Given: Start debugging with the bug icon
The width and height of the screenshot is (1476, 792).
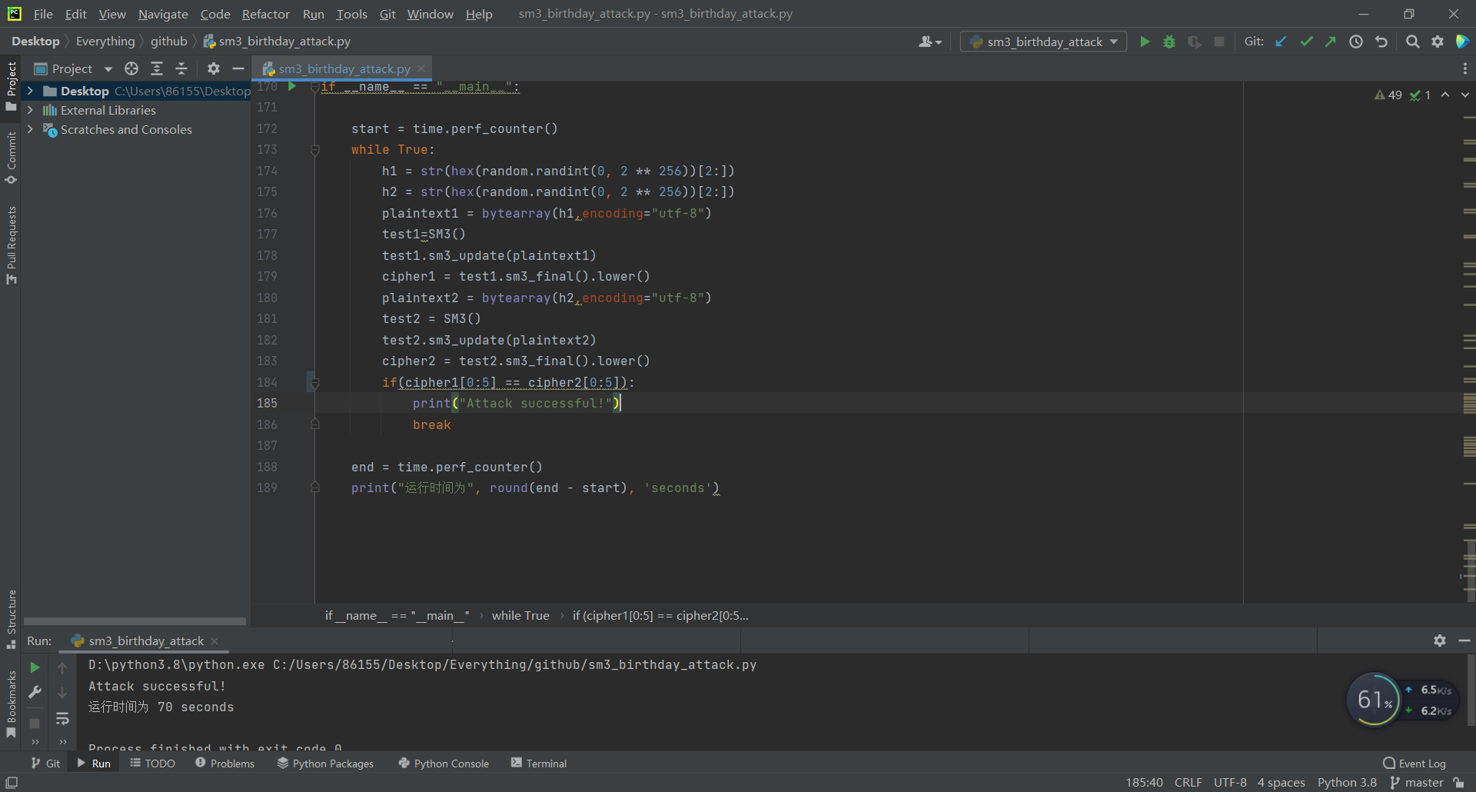Looking at the screenshot, I should [x=1169, y=42].
